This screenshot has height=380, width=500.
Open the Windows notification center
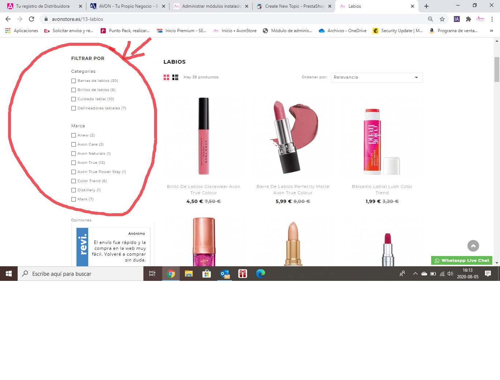pyautogui.click(x=488, y=274)
